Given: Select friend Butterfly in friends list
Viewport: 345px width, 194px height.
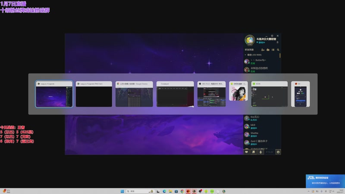Looking at the screenshot, I should 261,61.
